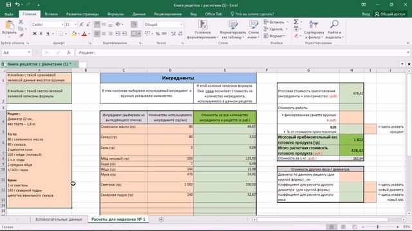Click the Cut scissors icon

pos(21,22)
